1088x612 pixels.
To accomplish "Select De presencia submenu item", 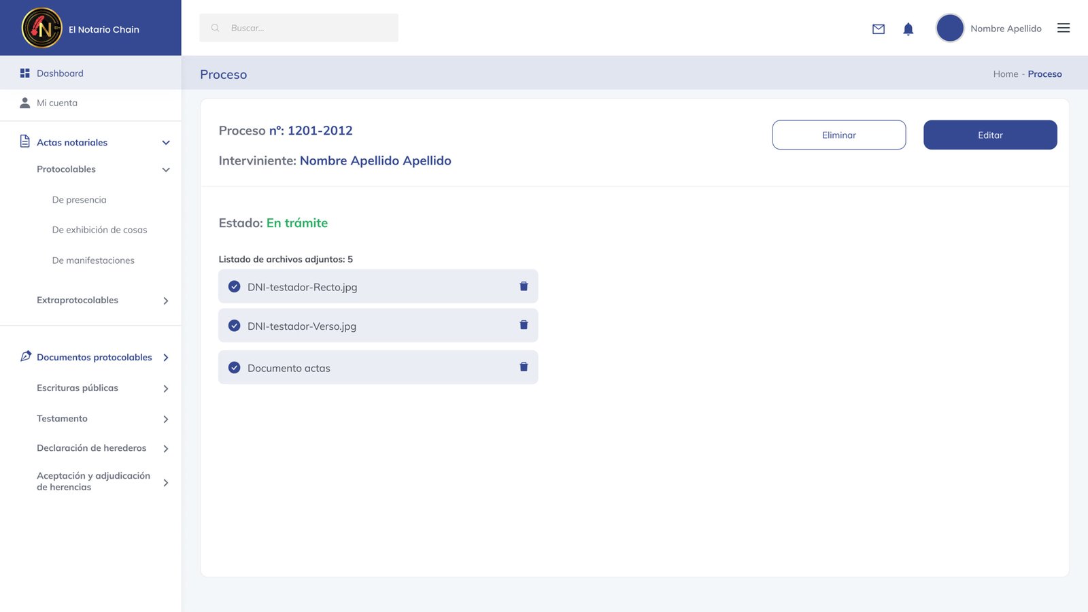I will (x=79, y=200).
